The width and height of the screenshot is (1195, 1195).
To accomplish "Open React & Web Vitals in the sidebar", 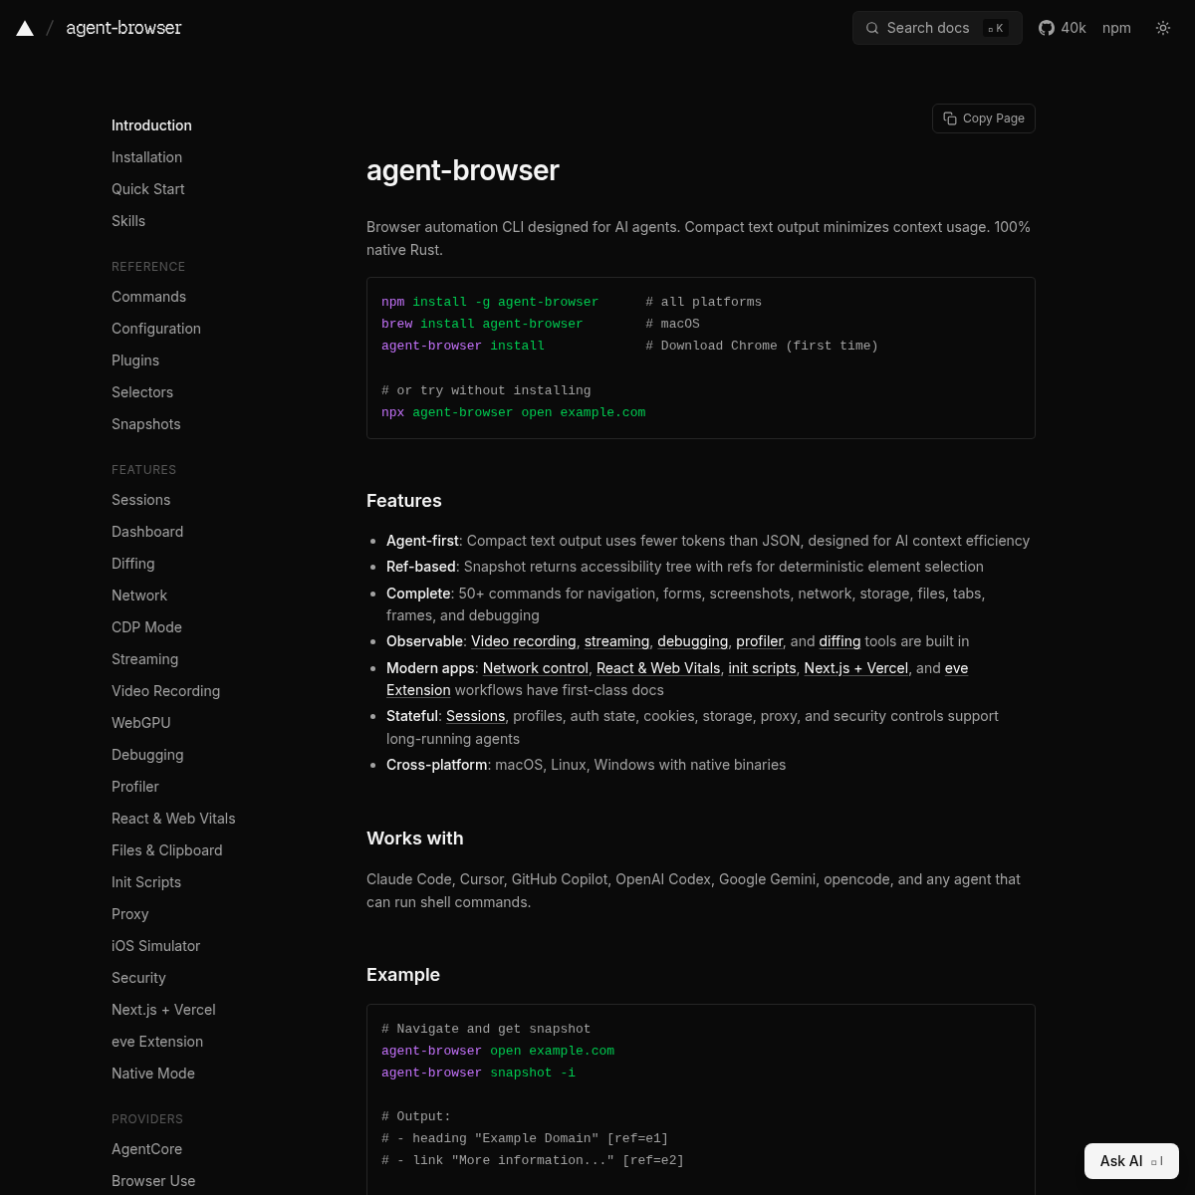I will (173, 819).
